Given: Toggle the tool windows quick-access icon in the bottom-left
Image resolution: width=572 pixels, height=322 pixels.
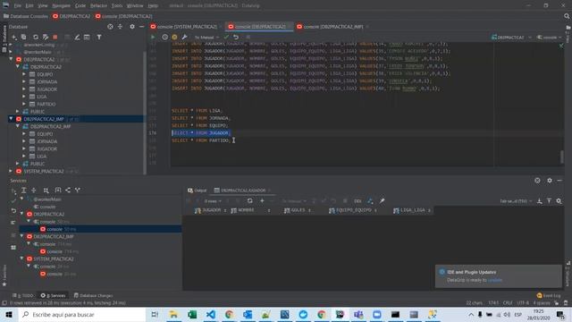Looking at the screenshot, I should click(x=4, y=303).
